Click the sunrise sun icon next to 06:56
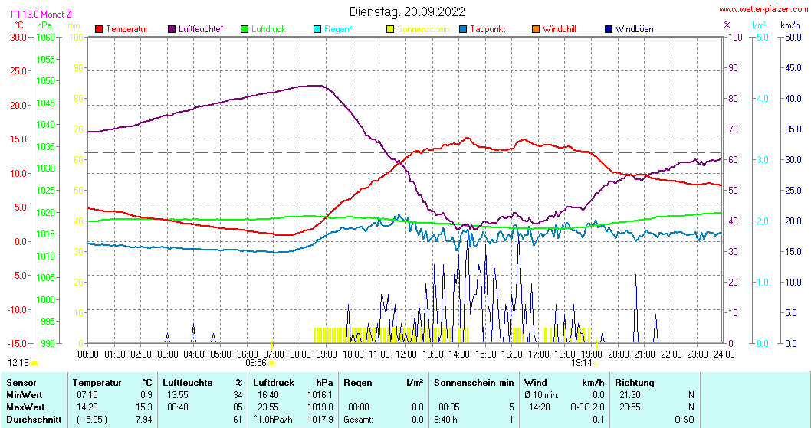The width and height of the screenshot is (811, 428). pos(271,363)
